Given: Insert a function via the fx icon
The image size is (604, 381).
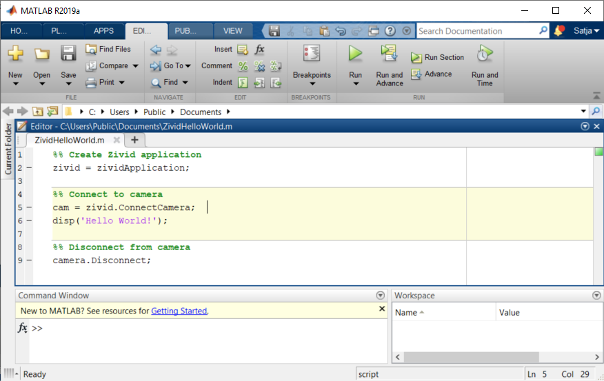Looking at the screenshot, I should coord(260,49).
